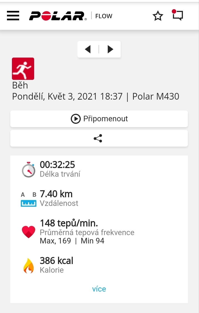Tap the Připomenout relive button
Image resolution: width=199 pixels, height=313 pixels.
pyautogui.click(x=99, y=119)
